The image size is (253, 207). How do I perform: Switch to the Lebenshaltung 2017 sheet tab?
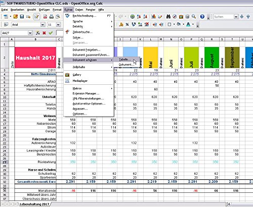pyautogui.click(x=34, y=204)
